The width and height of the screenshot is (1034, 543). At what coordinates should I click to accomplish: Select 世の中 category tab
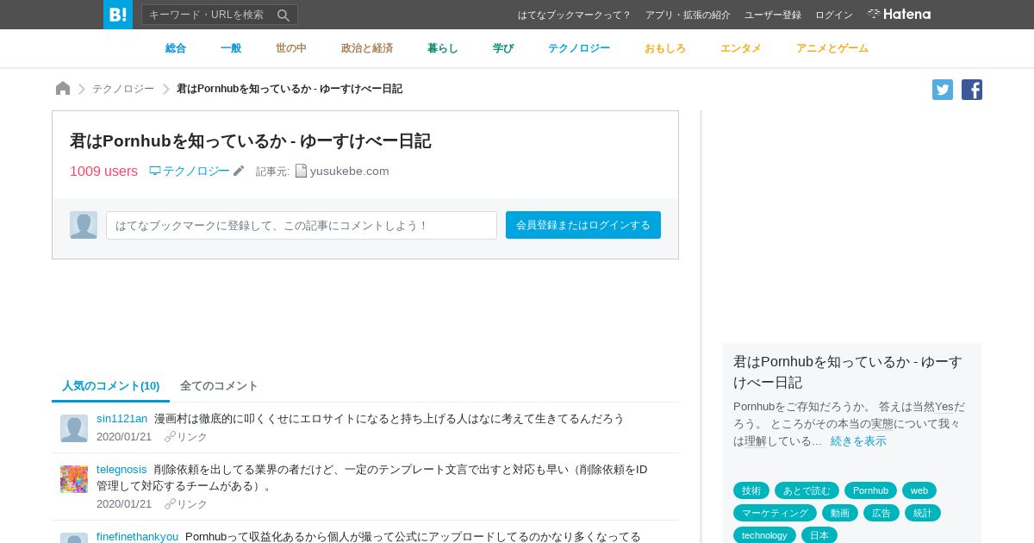(x=291, y=48)
